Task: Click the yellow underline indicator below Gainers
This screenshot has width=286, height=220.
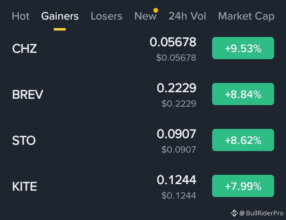Action: 60,27
